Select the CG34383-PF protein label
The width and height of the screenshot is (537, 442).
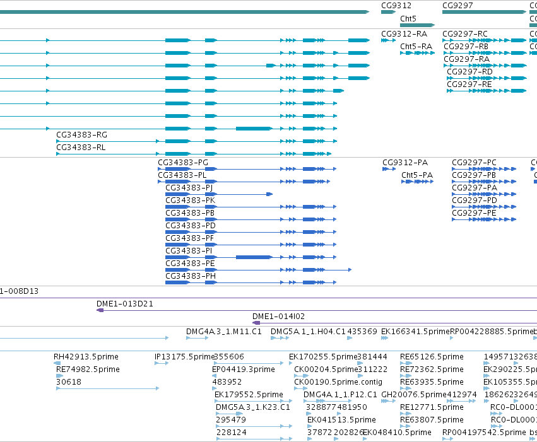pyautogui.click(x=190, y=238)
